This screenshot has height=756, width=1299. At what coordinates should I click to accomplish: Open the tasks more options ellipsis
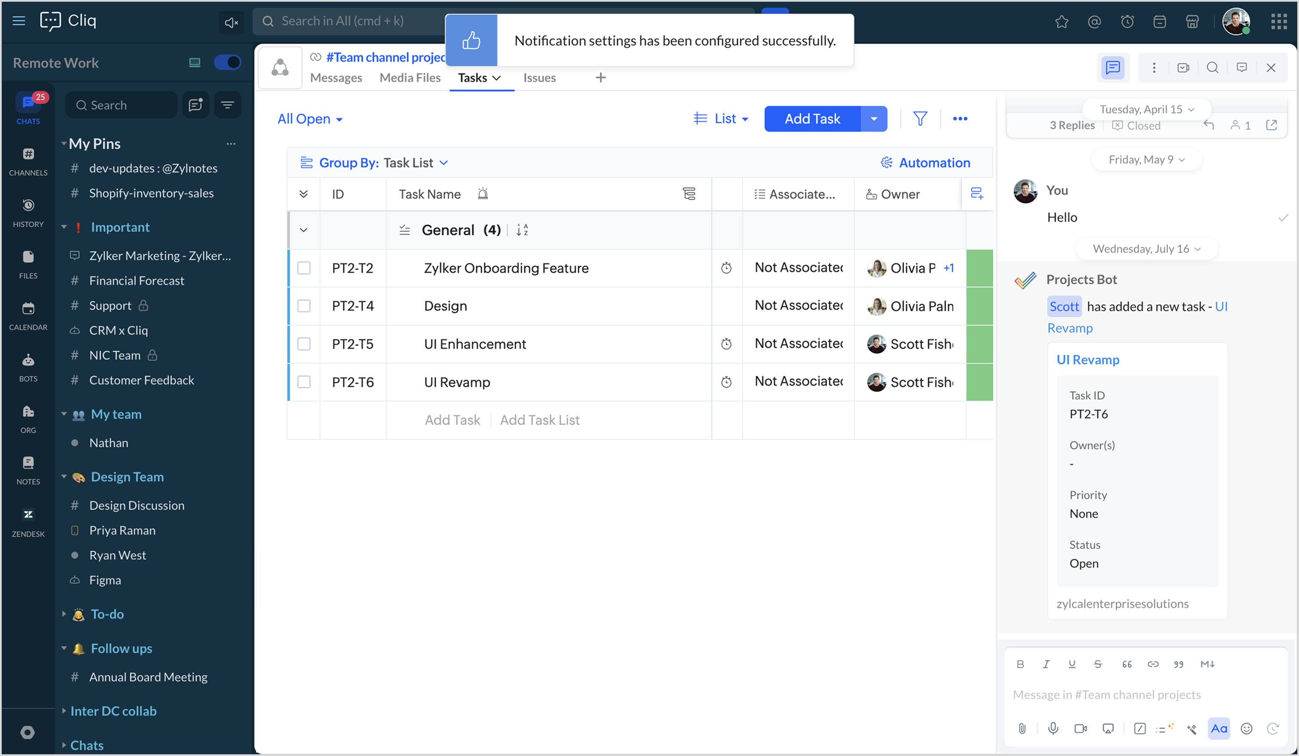click(x=960, y=119)
